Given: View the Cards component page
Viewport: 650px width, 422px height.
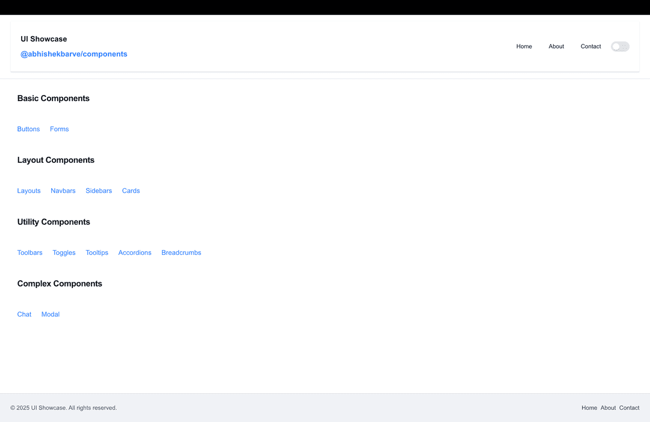Looking at the screenshot, I should pyautogui.click(x=131, y=191).
